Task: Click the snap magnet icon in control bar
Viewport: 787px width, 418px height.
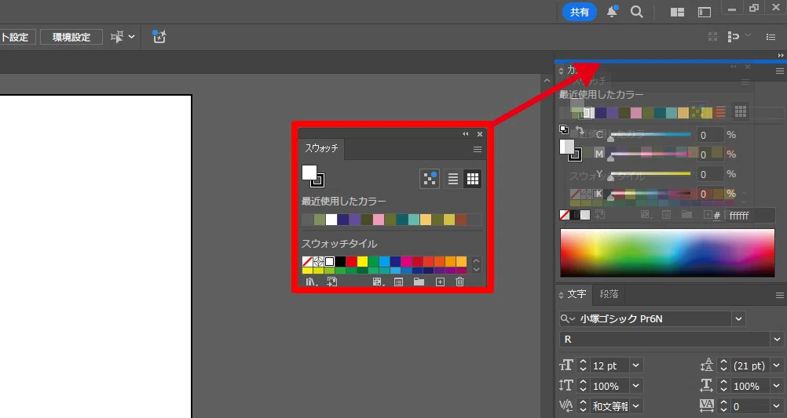Action: 734,37
